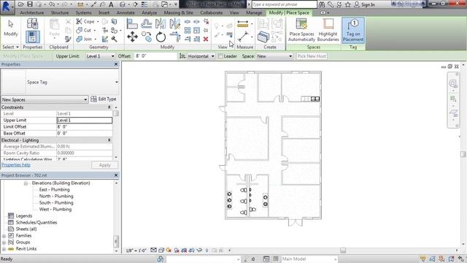Click the Edit Type button
Image resolution: width=467 pixels, height=263 pixels.
click(x=104, y=99)
